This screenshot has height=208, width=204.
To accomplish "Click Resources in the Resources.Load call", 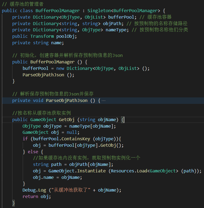I will (x=123, y=171).
